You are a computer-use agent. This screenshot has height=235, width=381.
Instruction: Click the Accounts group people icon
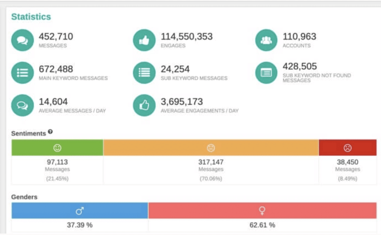point(266,40)
